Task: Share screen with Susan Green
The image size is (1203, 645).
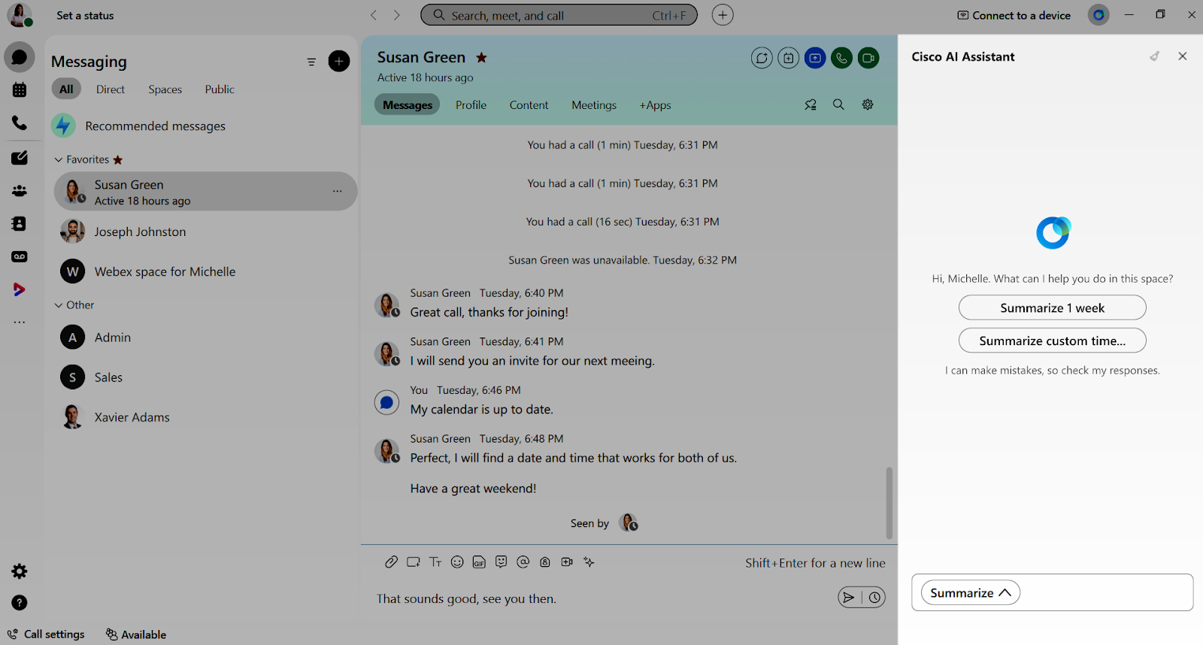Action: 815,58
